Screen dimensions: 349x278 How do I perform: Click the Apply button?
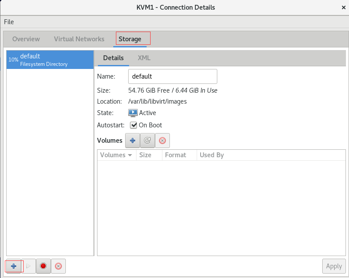pyautogui.click(x=334, y=266)
